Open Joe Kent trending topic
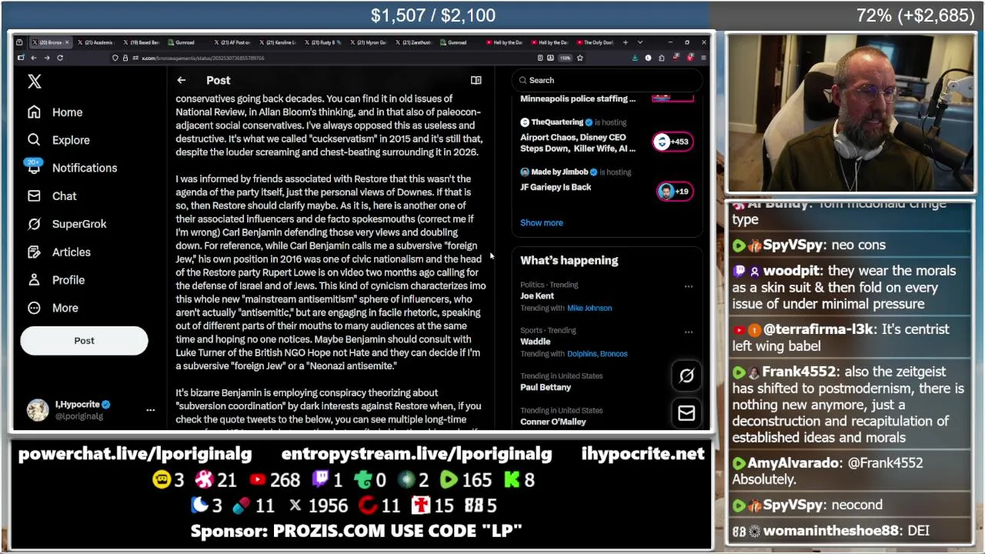The width and height of the screenshot is (985, 554). [x=537, y=296]
